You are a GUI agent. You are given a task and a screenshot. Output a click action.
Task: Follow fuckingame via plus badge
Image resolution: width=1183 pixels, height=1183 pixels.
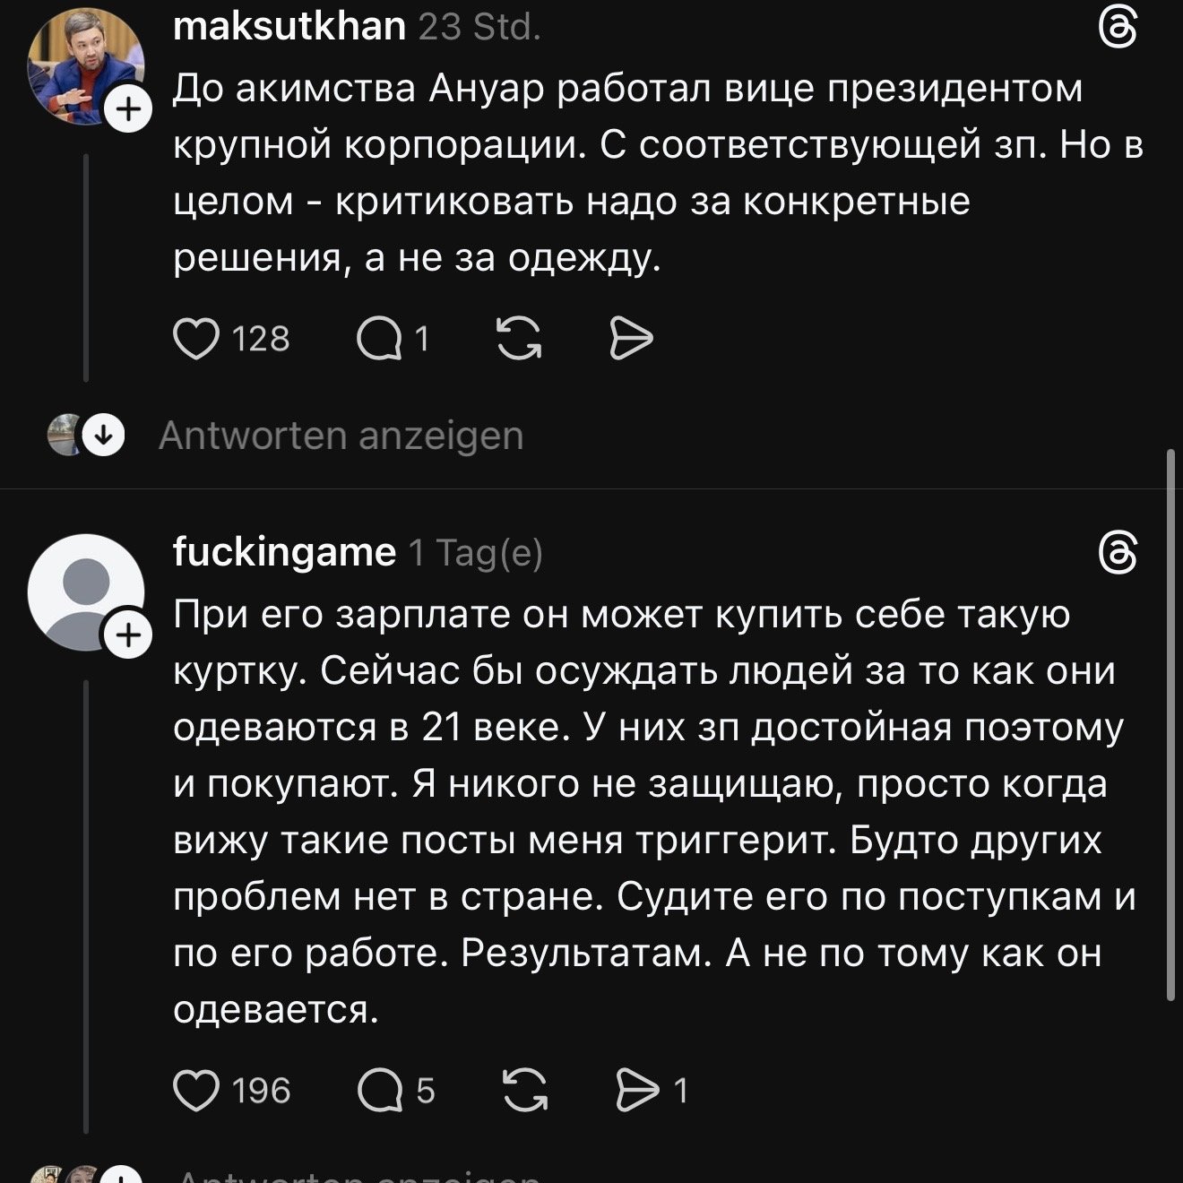pyautogui.click(x=130, y=635)
